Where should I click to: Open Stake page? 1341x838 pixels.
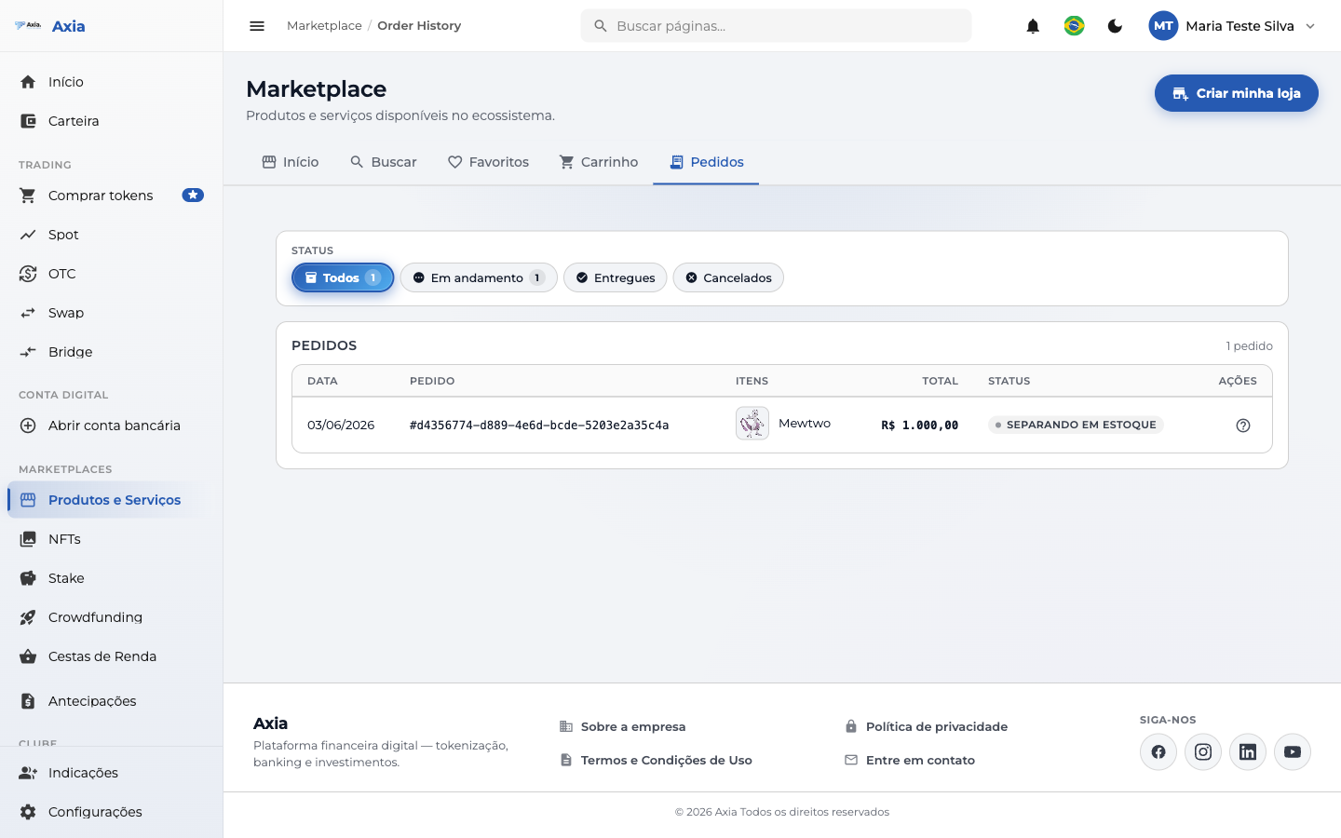(112, 578)
